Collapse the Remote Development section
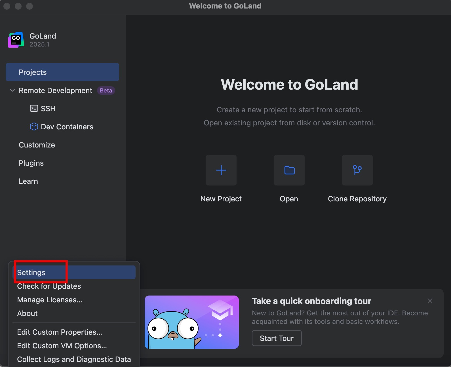 coord(12,90)
